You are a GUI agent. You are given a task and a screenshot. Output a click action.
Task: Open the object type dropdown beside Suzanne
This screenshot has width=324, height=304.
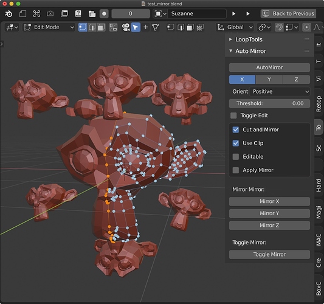pyautogui.click(x=160, y=14)
